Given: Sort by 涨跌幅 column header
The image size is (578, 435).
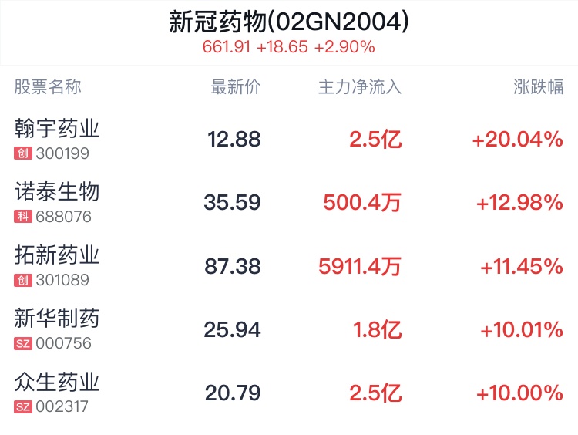Looking at the screenshot, I should pos(539,87).
